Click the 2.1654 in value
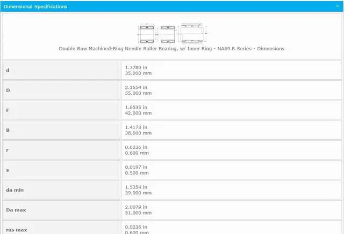344x234 pixels. tap(136, 87)
